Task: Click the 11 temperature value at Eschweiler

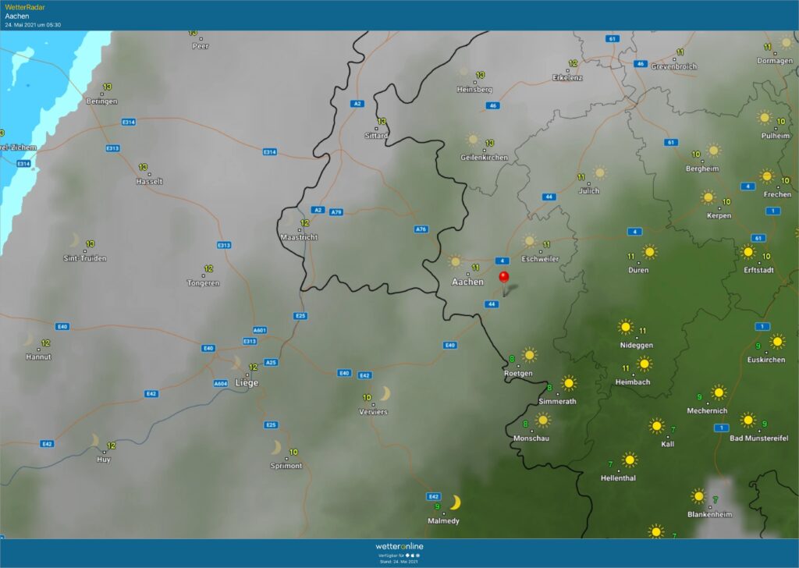Action: pyautogui.click(x=546, y=244)
